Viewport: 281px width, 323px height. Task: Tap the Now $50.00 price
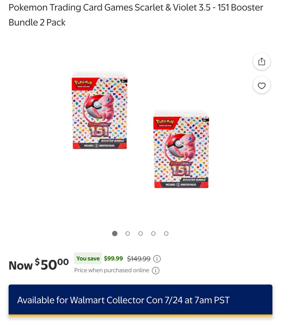coord(39,265)
